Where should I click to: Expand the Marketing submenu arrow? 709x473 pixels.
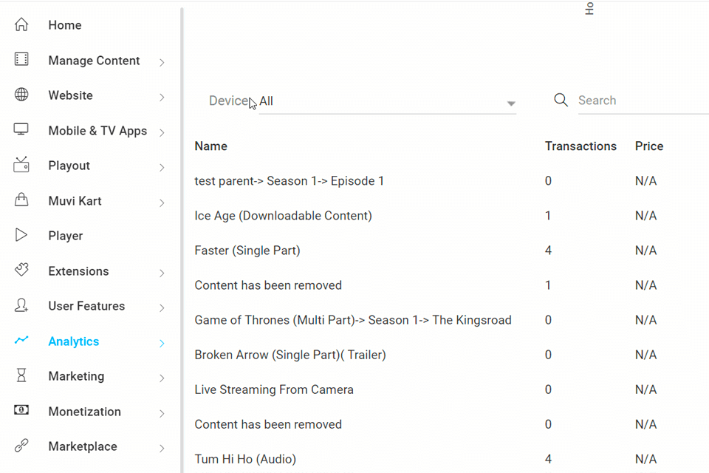click(162, 378)
